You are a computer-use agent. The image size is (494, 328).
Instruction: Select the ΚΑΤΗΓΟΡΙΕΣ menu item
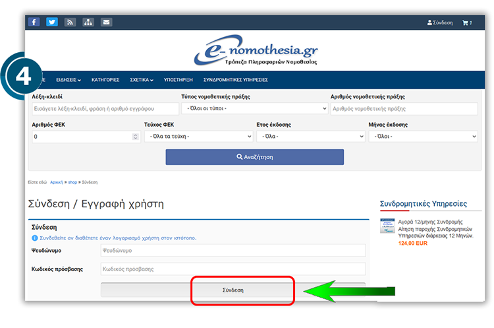tap(105, 79)
